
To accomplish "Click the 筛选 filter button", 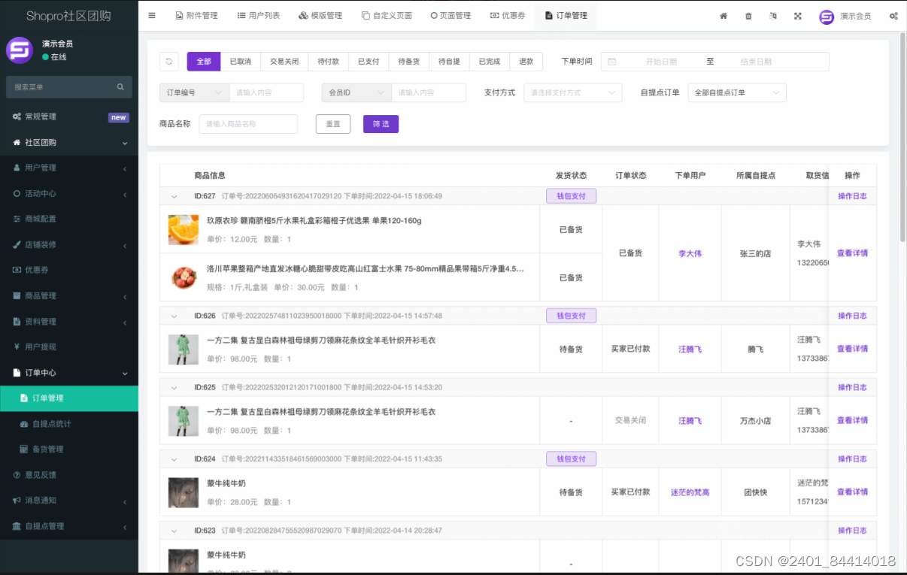I will click(381, 123).
